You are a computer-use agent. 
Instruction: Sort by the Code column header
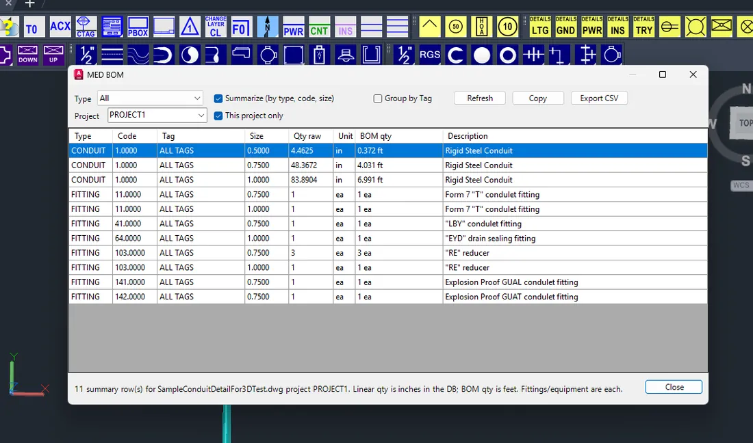point(134,135)
